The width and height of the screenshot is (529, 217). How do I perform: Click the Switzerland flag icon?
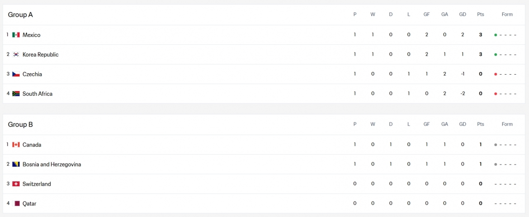(16, 184)
